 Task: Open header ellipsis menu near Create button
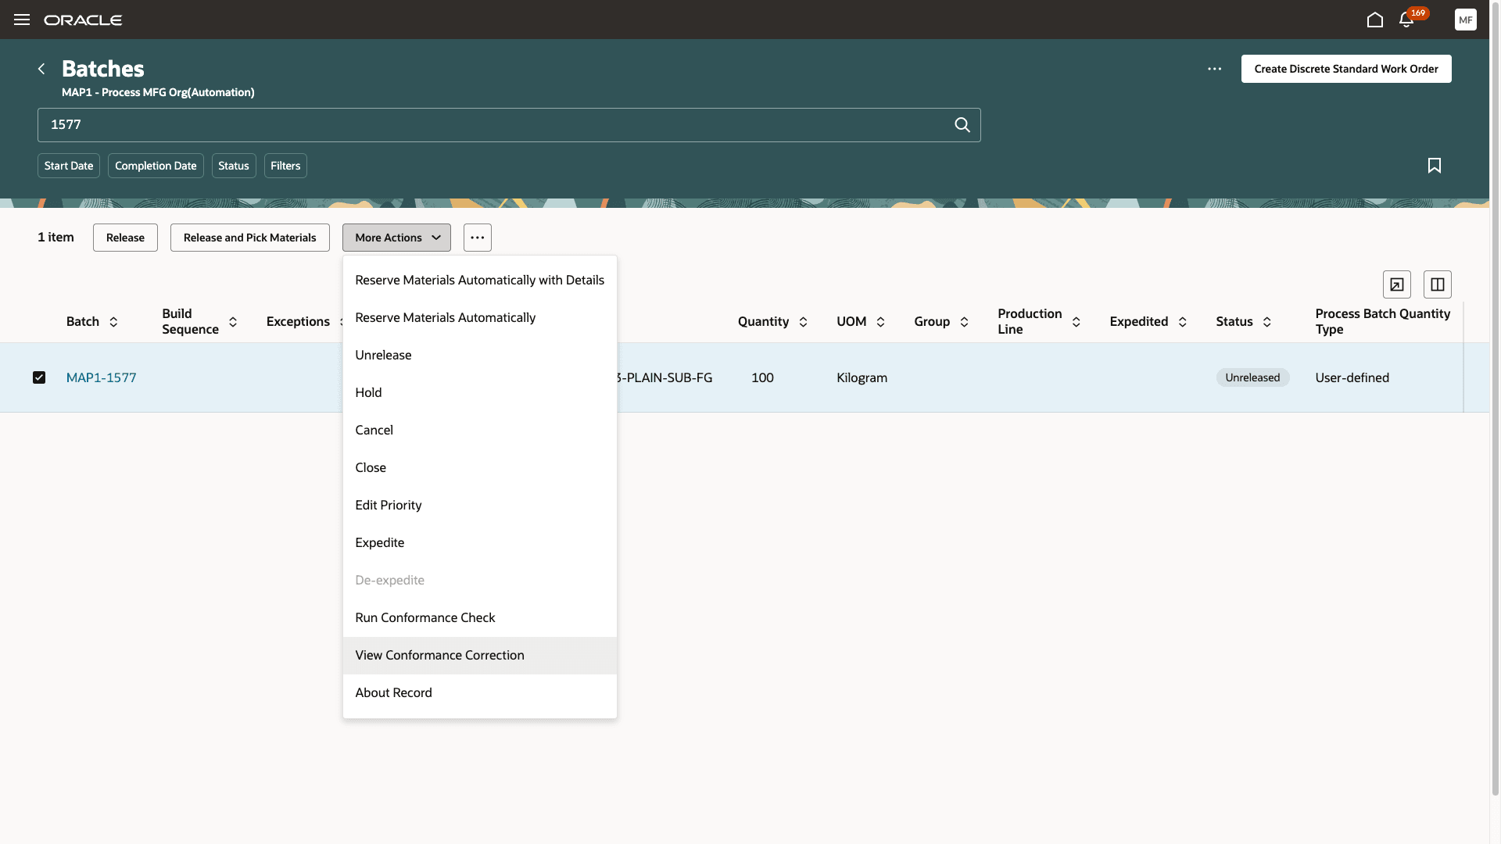1214,69
